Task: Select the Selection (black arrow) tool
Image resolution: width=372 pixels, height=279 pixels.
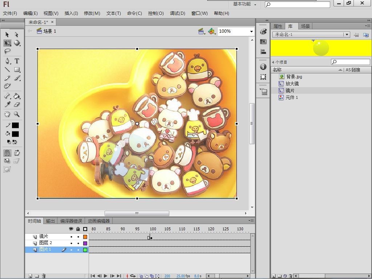Action: click(x=7, y=35)
